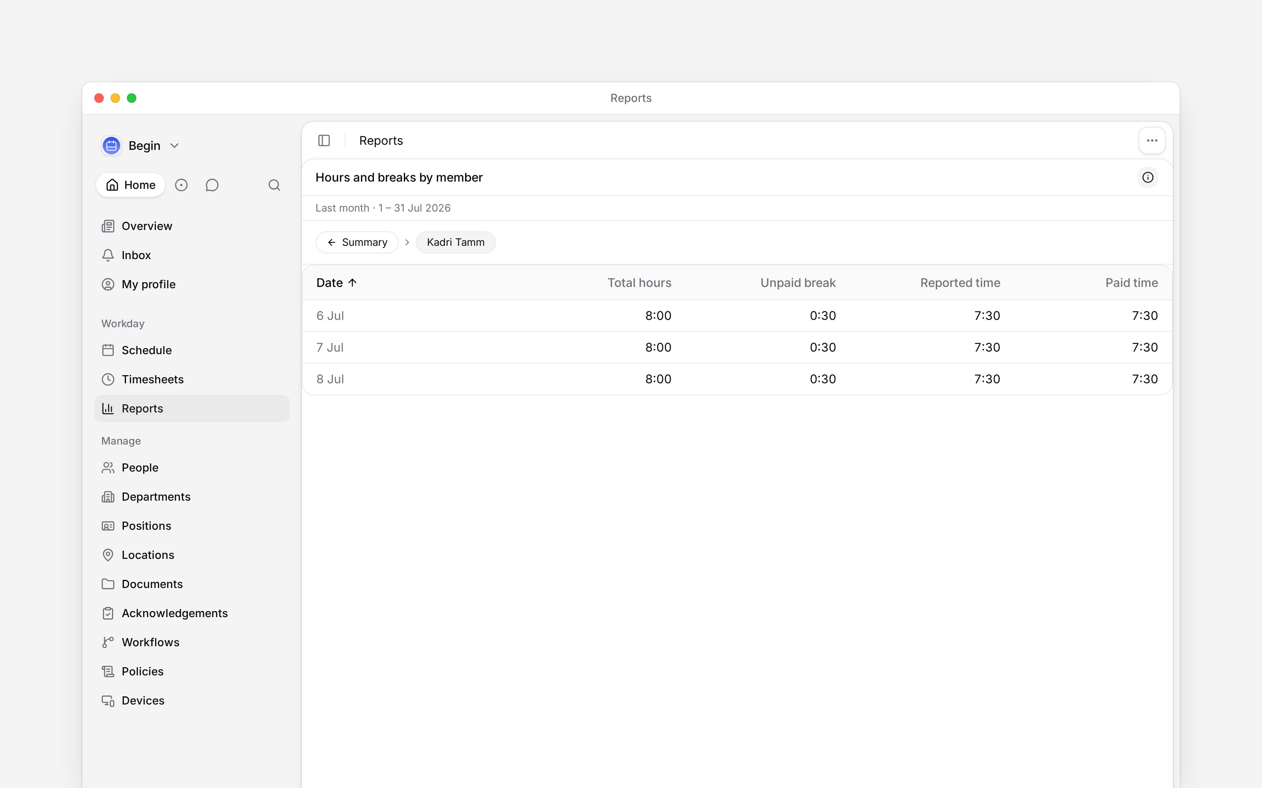Click the Reports bar chart icon
This screenshot has height=788, width=1262.
coord(108,409)
